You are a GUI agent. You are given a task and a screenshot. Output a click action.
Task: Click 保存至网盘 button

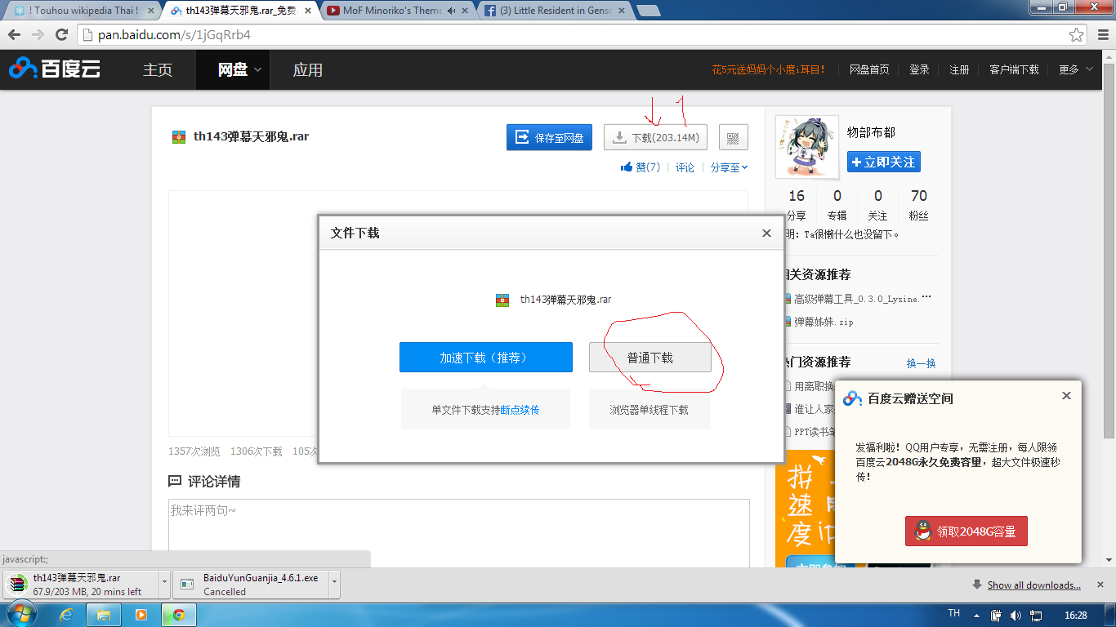pos(549,137)
